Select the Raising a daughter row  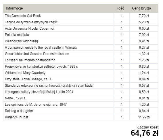coord(81,111)
